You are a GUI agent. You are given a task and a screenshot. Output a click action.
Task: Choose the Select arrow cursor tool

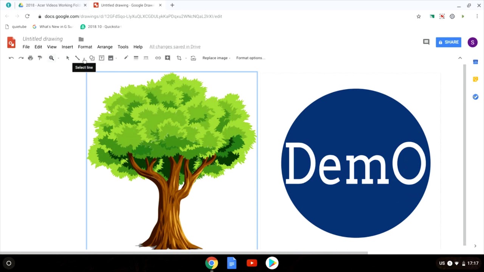(x=68, y=58)
